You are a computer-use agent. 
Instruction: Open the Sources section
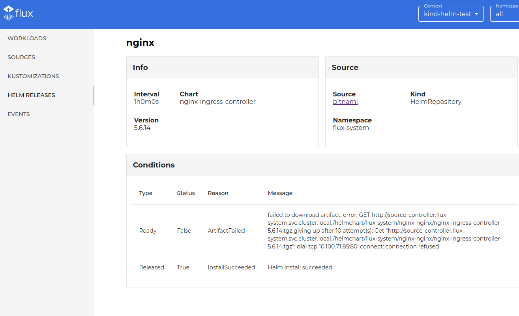click(21, 57)
